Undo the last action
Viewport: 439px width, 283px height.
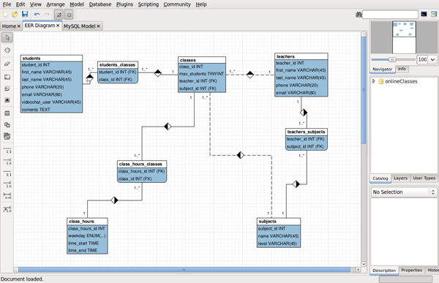click(x=37, y=15)
